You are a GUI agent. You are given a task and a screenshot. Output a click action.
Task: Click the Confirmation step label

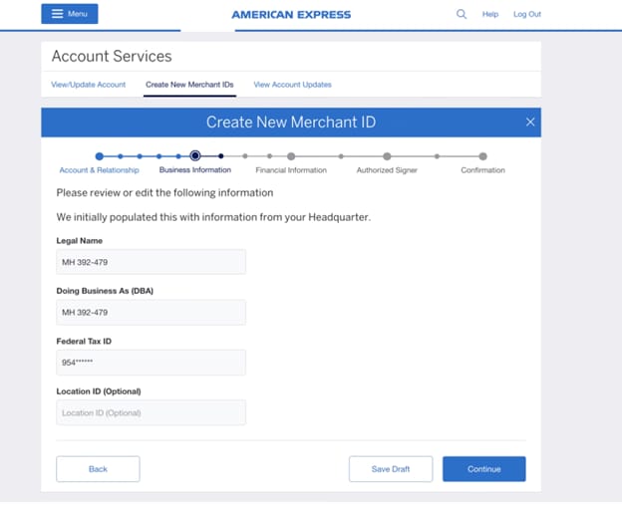(482, 170)
